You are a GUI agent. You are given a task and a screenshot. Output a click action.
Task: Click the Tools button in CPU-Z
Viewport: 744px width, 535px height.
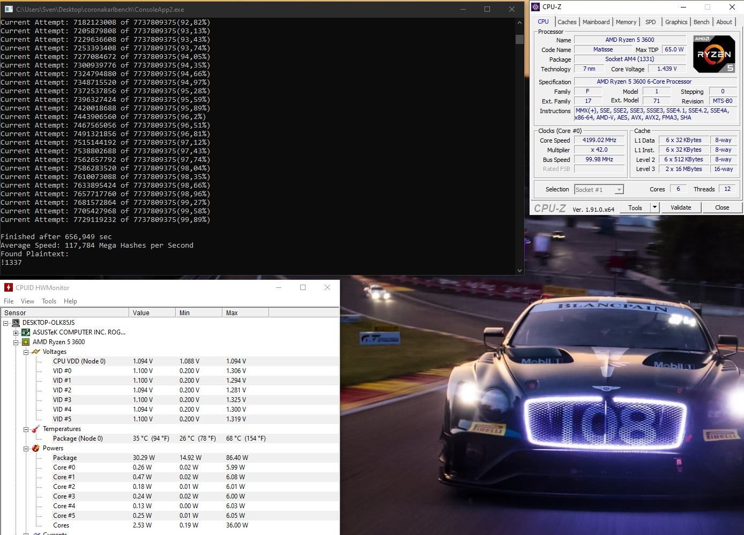coord(635,207)
